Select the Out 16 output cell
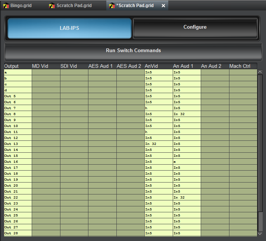The width and height of the screenshot is (266, 241). coord(18,162)
